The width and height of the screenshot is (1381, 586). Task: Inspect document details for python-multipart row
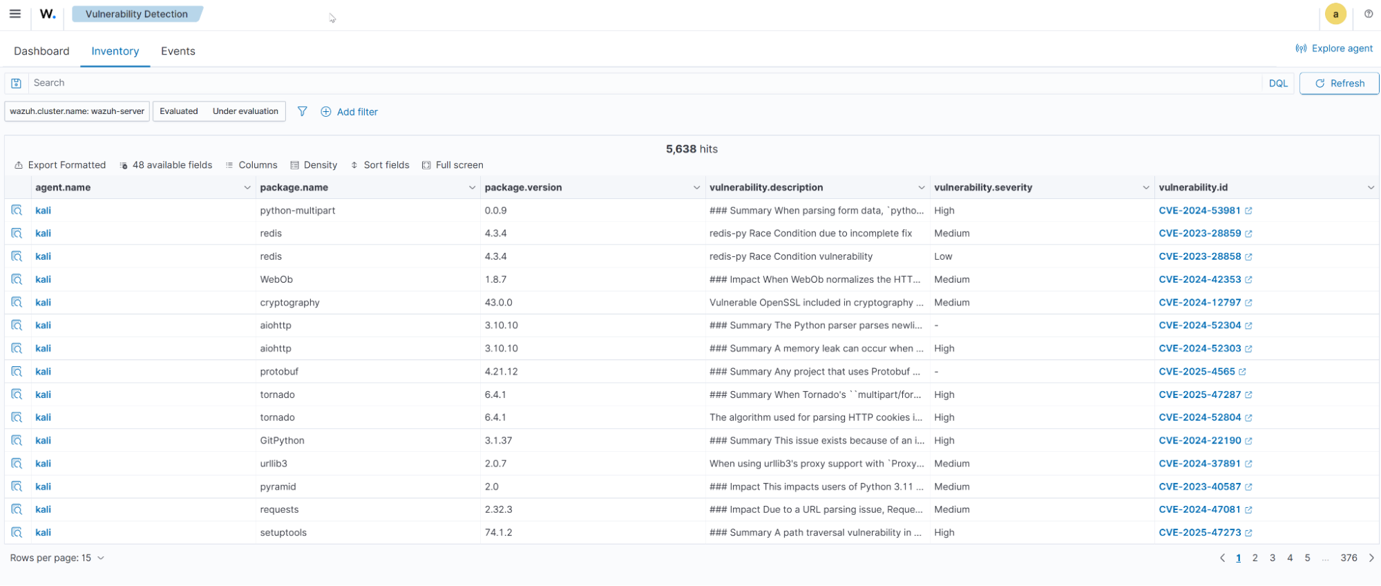[17, 210]
